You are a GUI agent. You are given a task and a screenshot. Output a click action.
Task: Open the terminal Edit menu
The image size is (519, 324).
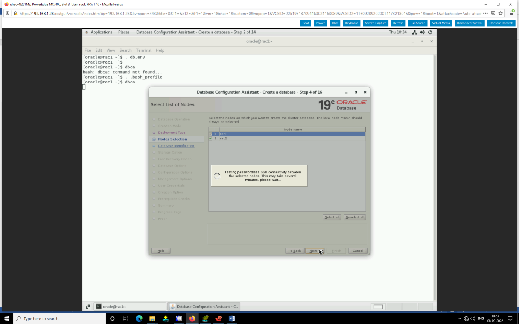click(x=99, y=50)
